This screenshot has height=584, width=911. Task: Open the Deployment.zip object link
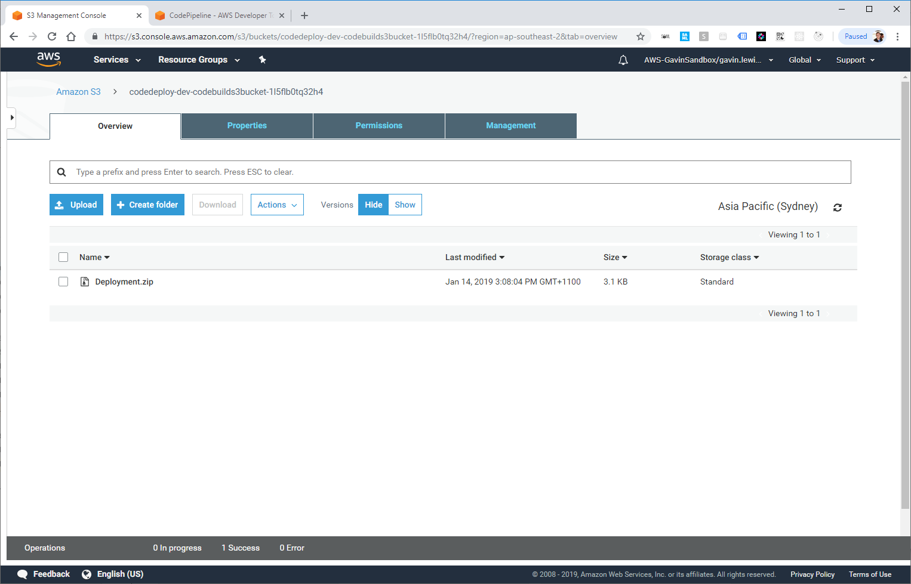click(124, 282)
